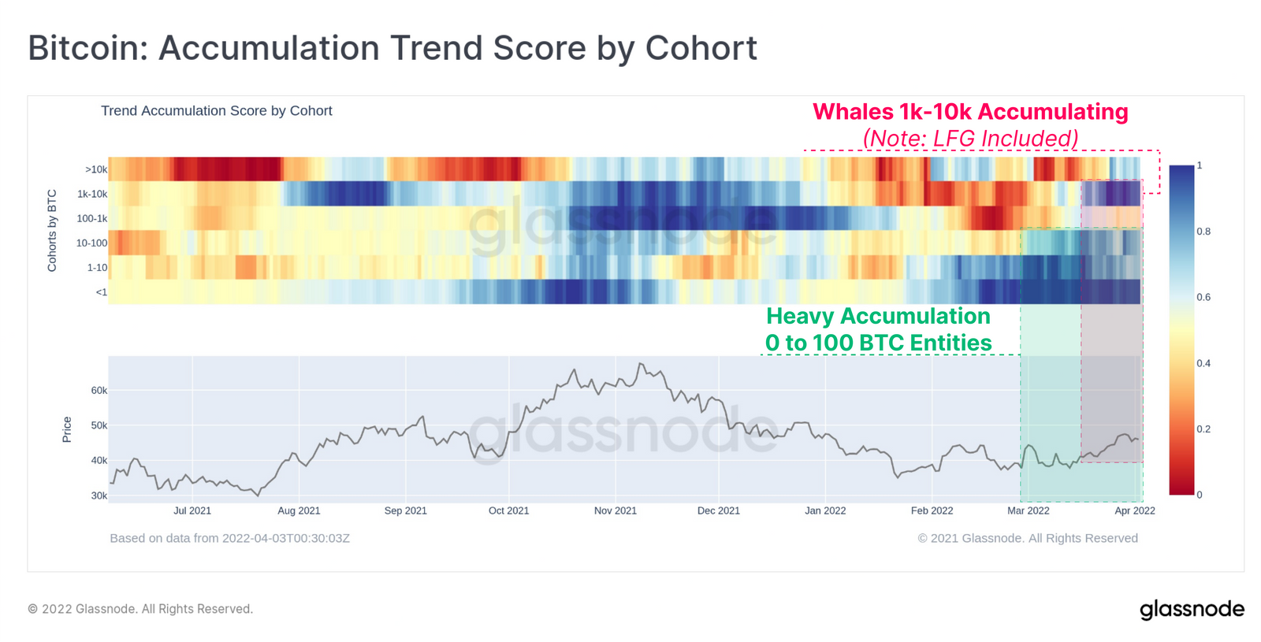Select the >10k cohort row label
This screenshot has width=1261, height=642.
(96, 169)
